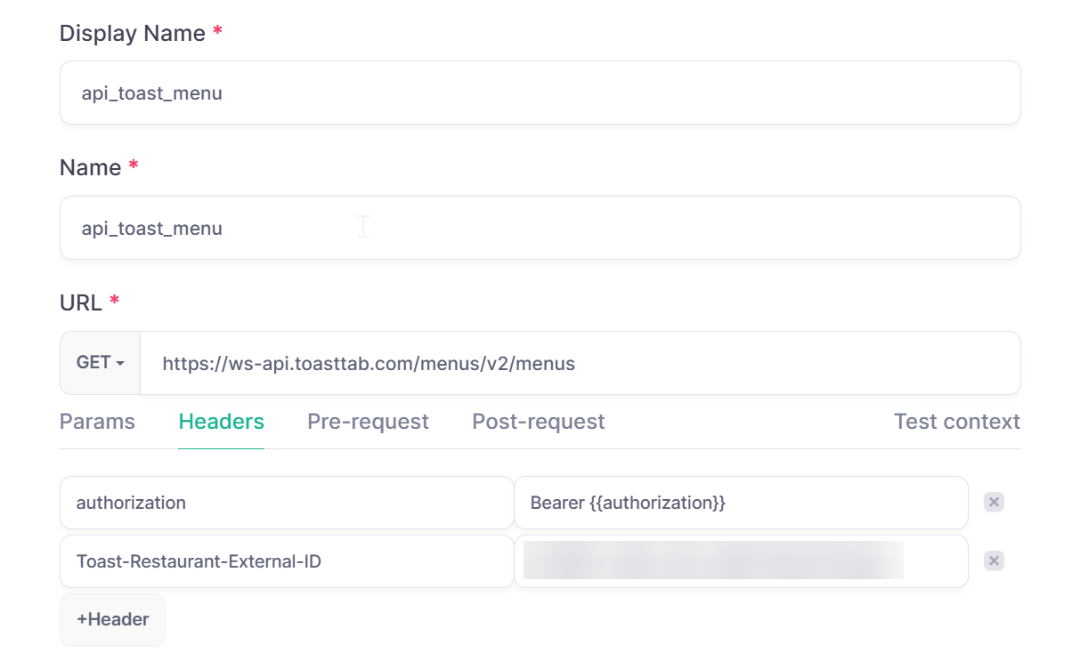Add a new header with +Header
The width and height of the screenshot is (1072, 653).
coord(112,620)
